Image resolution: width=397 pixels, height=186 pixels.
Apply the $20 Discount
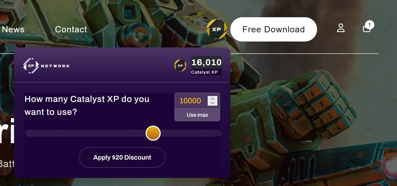pos(122,157)
